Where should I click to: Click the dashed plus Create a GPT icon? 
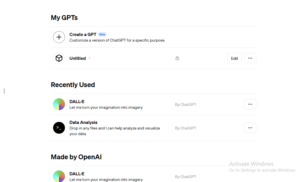(59, 37)
